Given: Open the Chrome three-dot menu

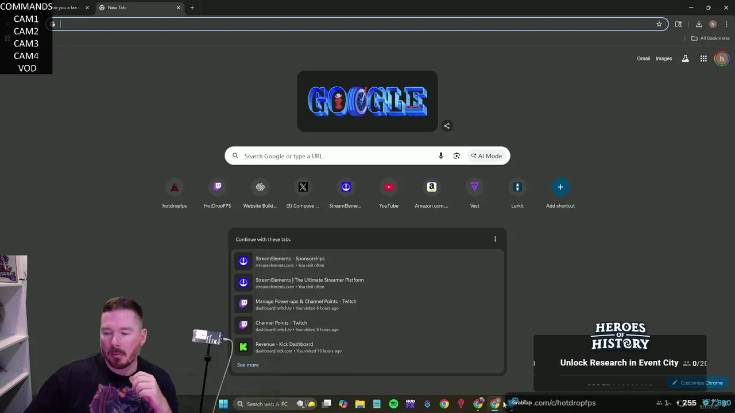Looking at the screenshot, I should [726, 24].
